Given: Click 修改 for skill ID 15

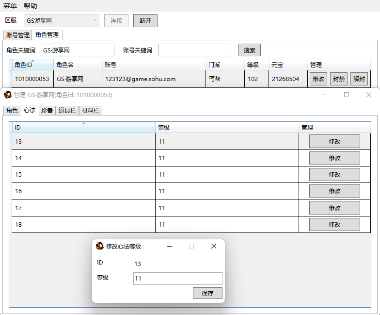Looking at the screenshot, I should (x=334, y=175).
